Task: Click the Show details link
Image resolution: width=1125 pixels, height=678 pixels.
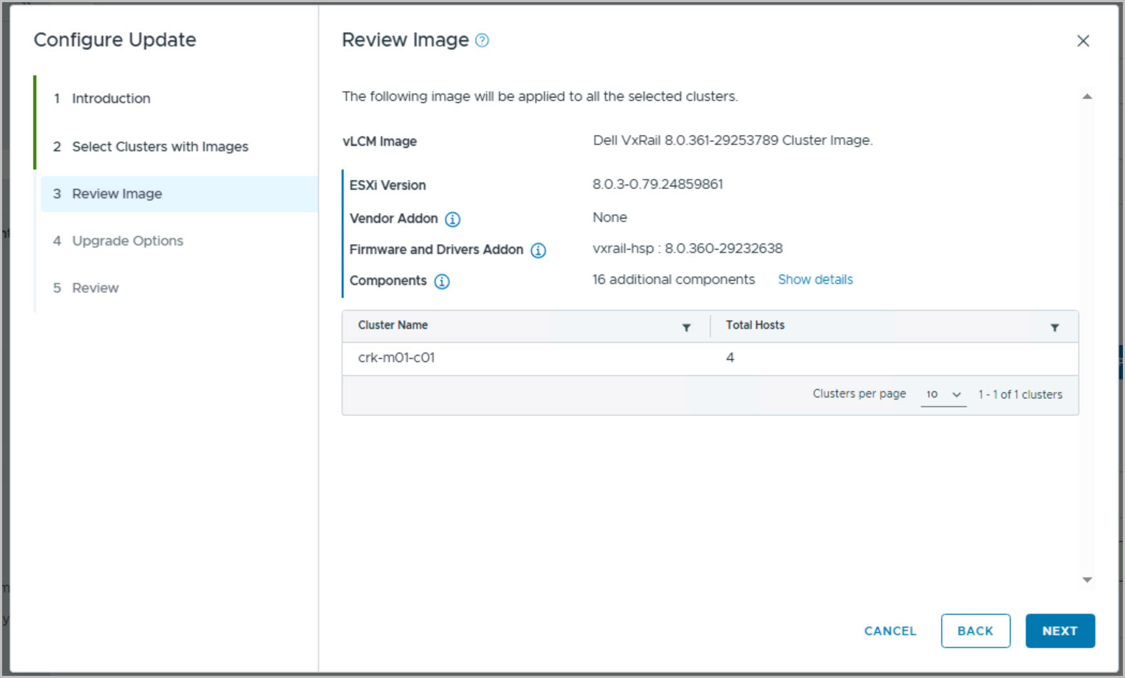Action: click(815, 280)
